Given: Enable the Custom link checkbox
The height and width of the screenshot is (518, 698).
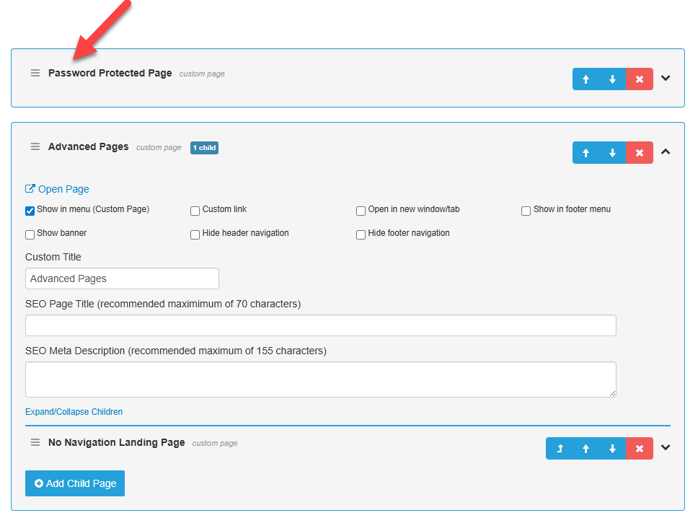Looking at the screenshot, I should click(195, 211).
